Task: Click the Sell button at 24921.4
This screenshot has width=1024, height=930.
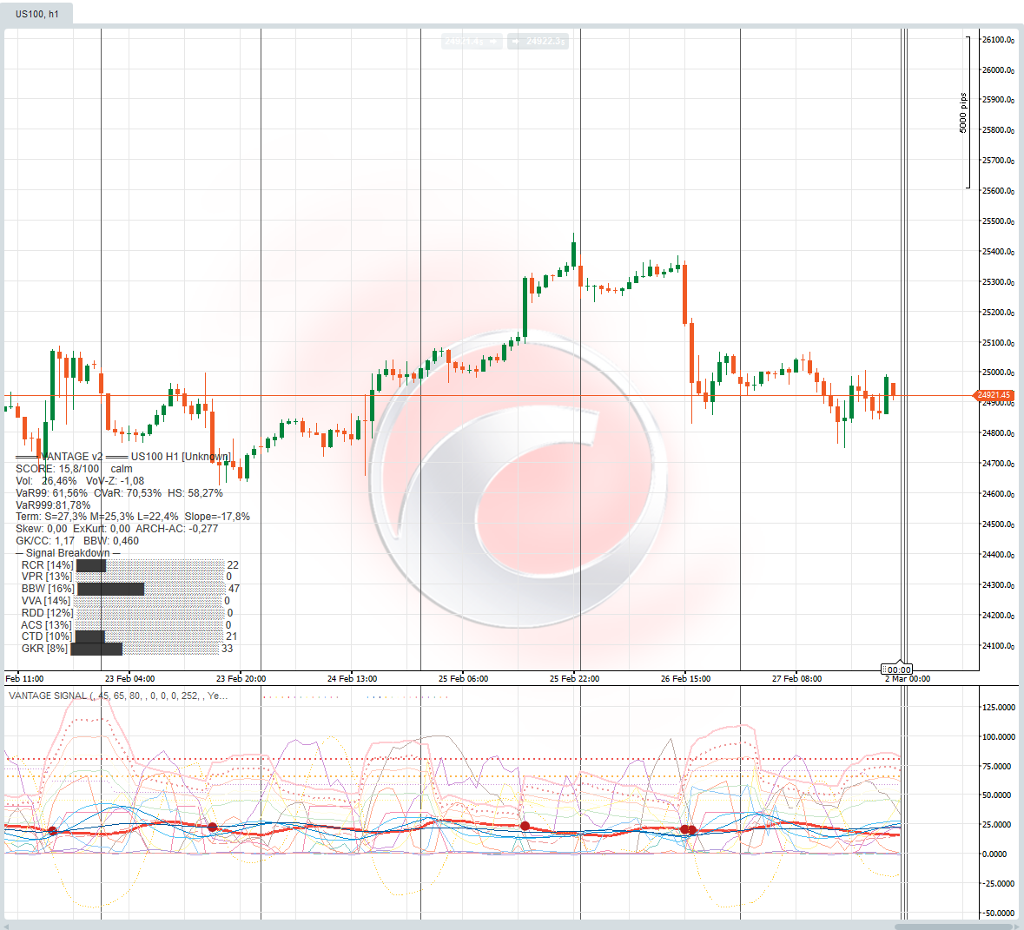Action: [x=472, y=41]
